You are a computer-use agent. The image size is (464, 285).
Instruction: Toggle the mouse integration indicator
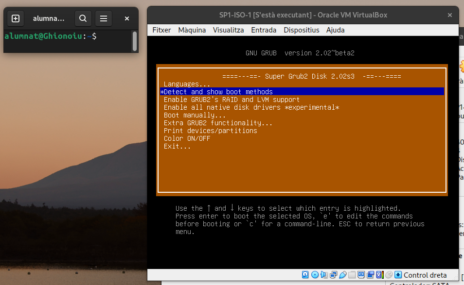(x=389, y=275)
